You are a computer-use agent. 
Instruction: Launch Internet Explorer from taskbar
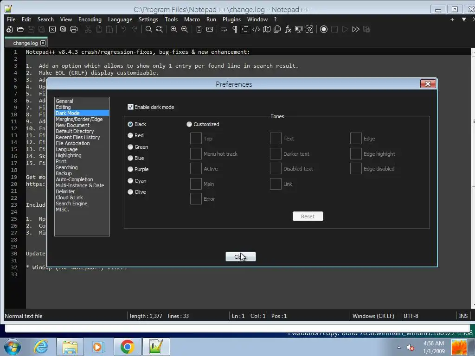click(x=41, y=347)
